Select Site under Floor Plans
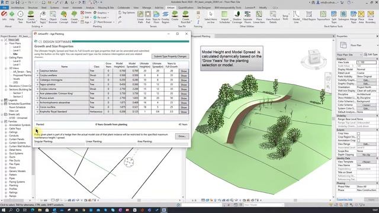The image size is (379, 213). [x=15, y=54]
